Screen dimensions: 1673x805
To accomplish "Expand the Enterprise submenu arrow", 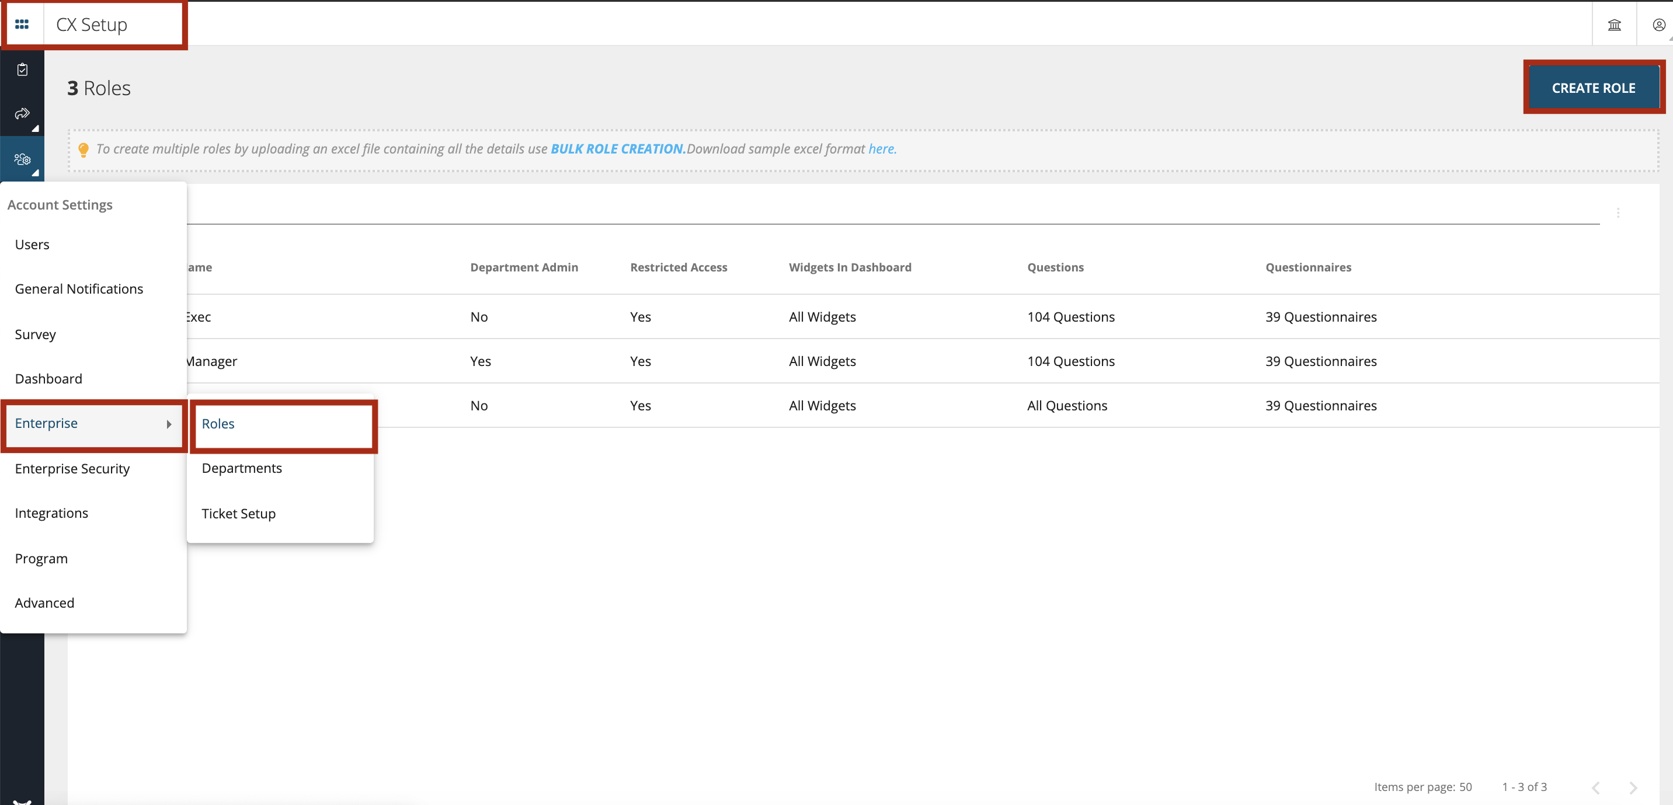I will click(169, 424).
